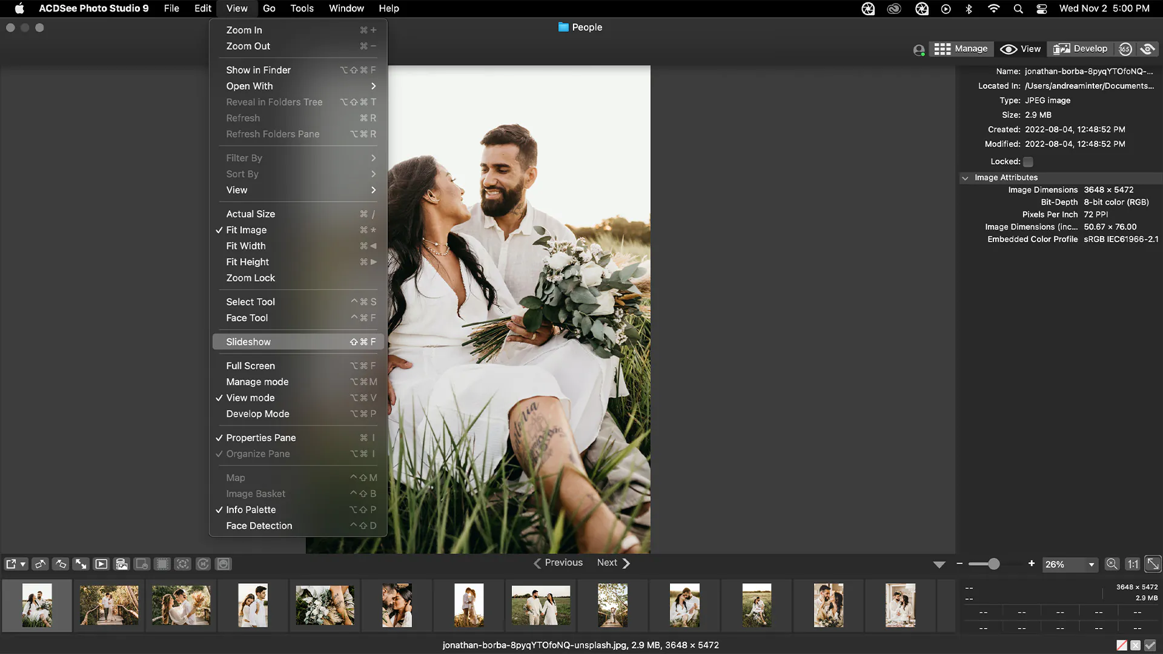Toggle the Locked checkbox in Properties pane
The image size is (1163, 654).
(x=1027, y=162)
